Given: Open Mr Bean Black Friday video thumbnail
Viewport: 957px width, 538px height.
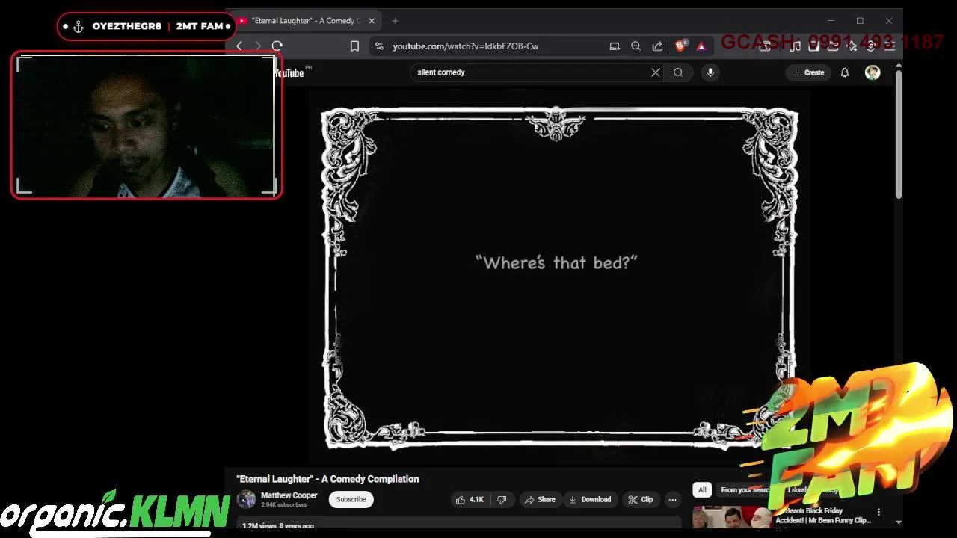Looking at the screenshot, I should [x=731, y=517].
